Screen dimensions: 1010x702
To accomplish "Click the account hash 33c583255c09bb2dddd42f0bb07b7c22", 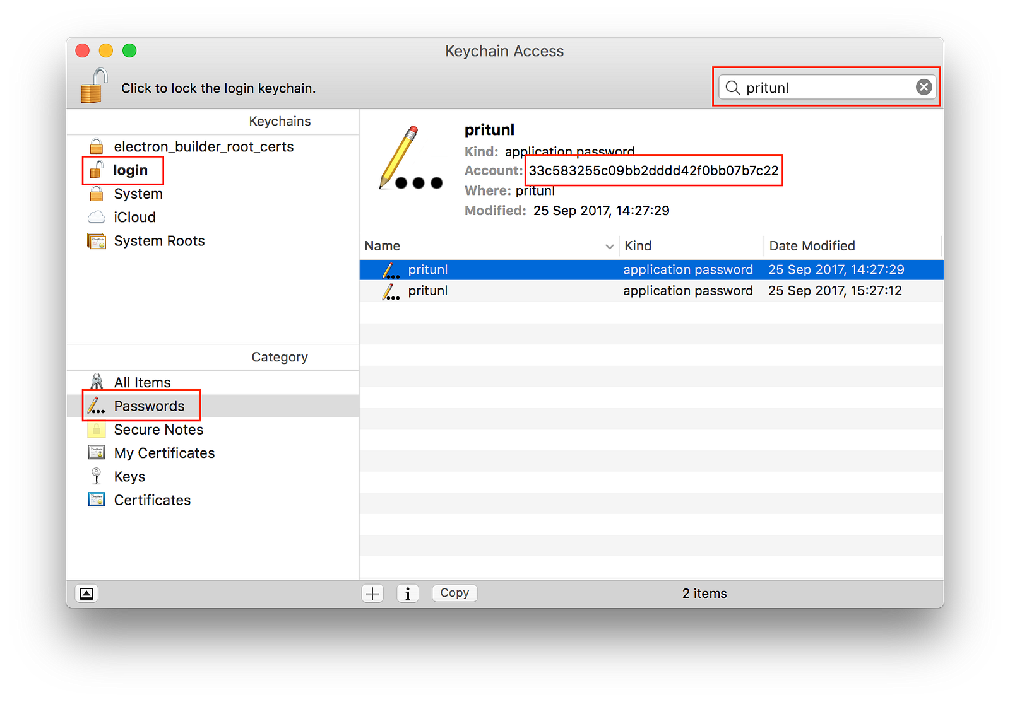I will tap(653, 171).
